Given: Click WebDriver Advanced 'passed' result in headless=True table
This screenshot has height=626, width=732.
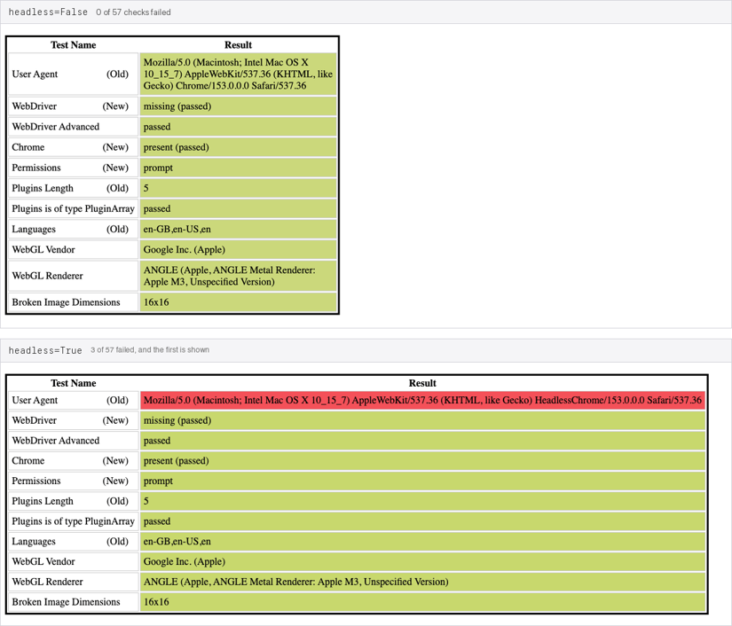Looking at the screenshot, I should (422, 441).
